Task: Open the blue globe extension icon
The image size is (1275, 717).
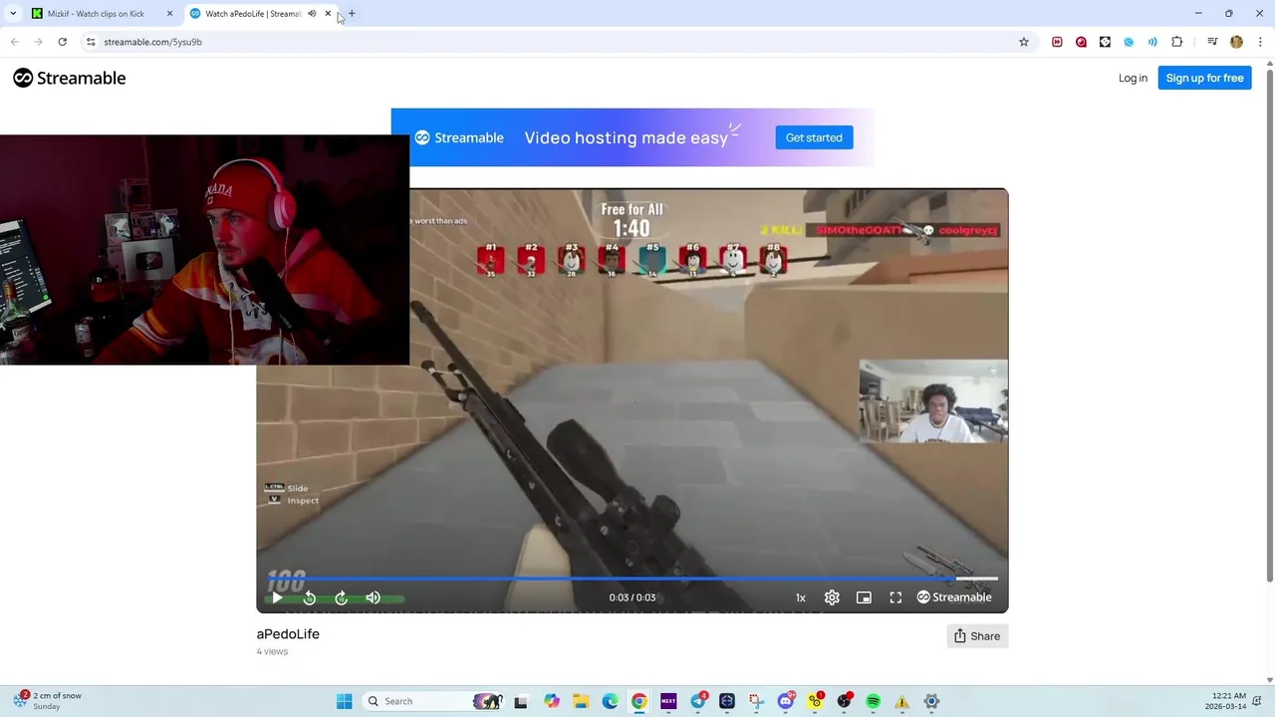Action: [x=1129, y=42]
